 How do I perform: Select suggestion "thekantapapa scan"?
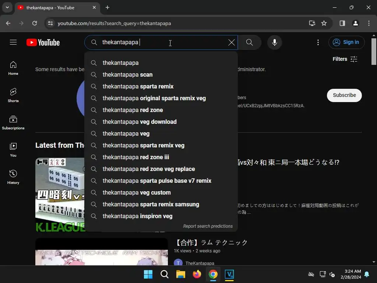point(161,74)
